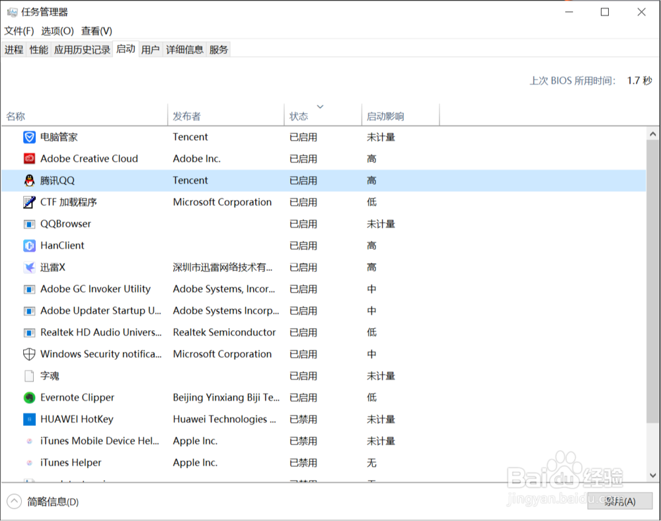Image resolution: width=661 pixels, height=521 pixels.
Task: Click the CTF 加载程序 pen icon
Action: coord(29,202)
